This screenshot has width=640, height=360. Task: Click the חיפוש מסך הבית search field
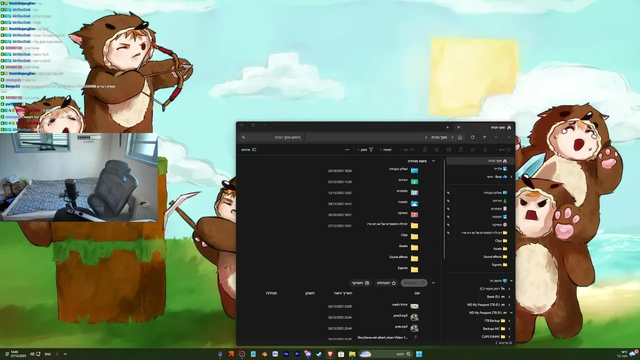point(271,137)
